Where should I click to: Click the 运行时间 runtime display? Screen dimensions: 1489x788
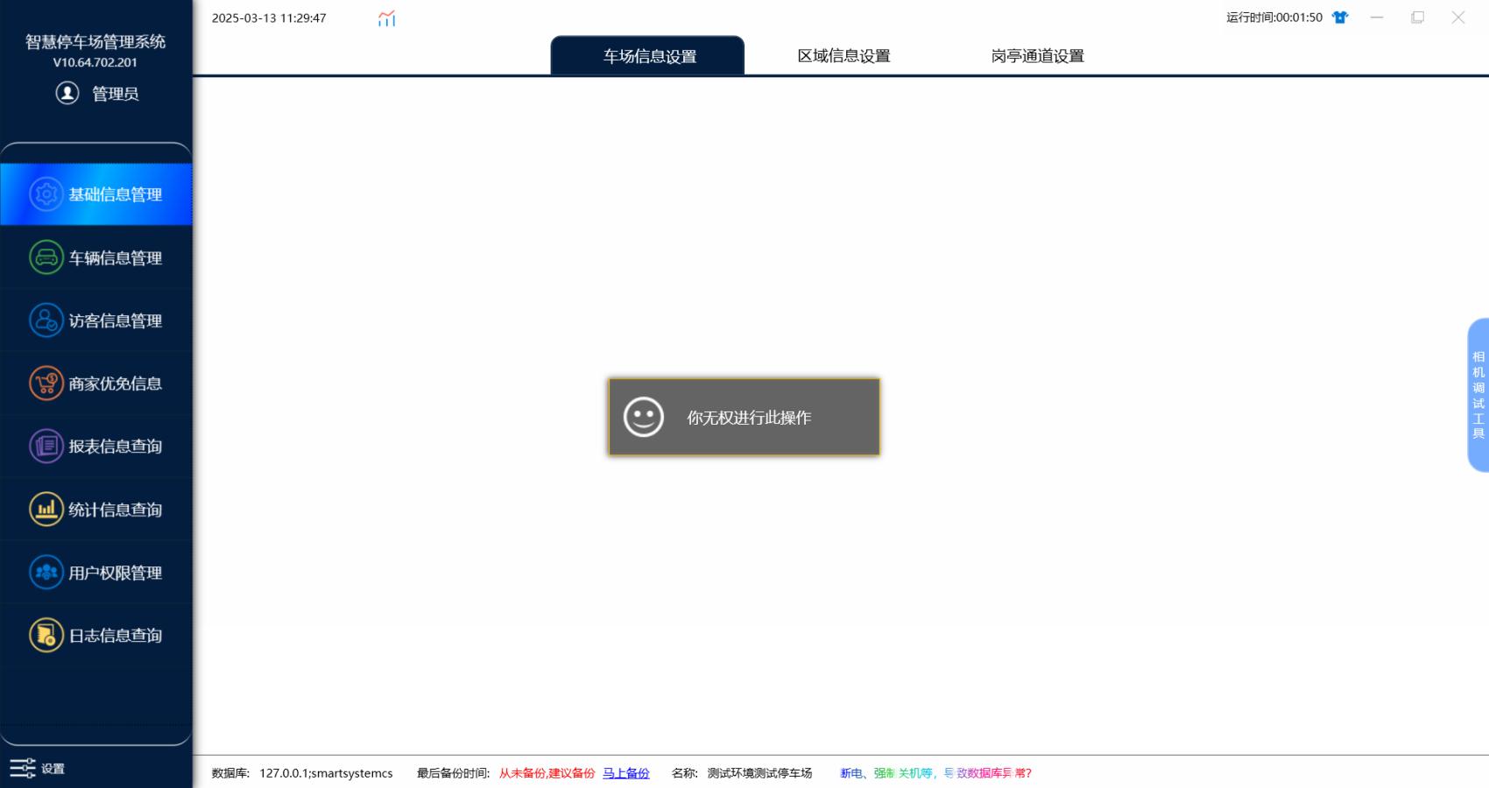(x=1274, y=18)
